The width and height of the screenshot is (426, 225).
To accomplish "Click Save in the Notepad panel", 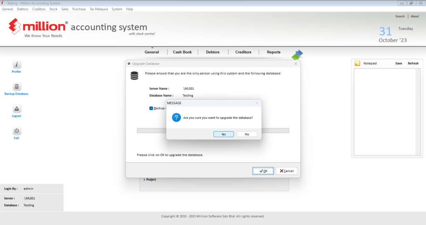I will (399, 64).
